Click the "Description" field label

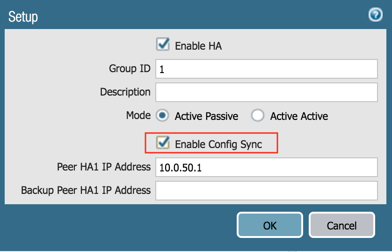point(125,92)
